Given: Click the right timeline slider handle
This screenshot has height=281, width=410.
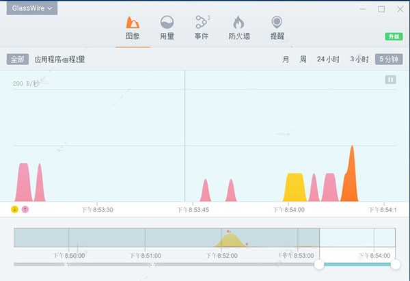Looking at the screenshot, I should [395, 264].
